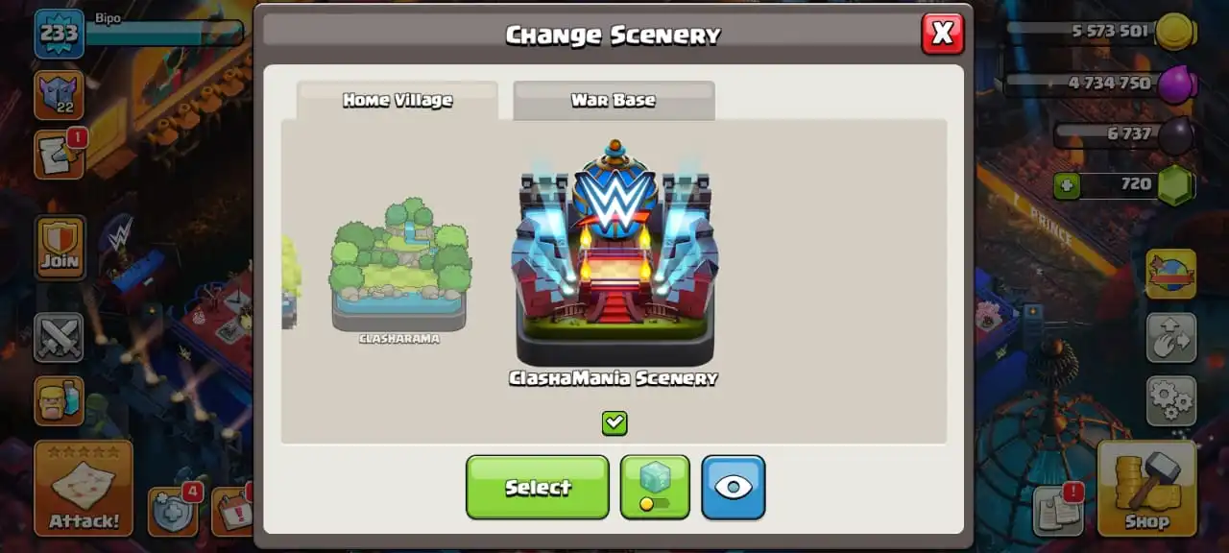The image size is (1229, 553).
Task: Toggle the green cube randomize scenery button
Action: click(655, 487)
